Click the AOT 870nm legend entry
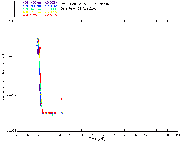The image size is (183, 146). tap(36, 12)
